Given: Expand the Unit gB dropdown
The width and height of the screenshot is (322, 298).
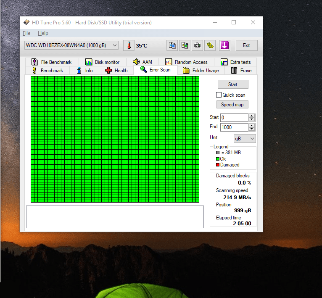Looking at the screenshot, I should 245,139.
